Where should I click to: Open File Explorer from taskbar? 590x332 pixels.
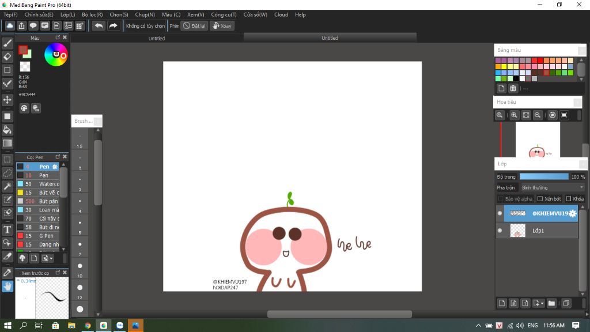point(71,326)
